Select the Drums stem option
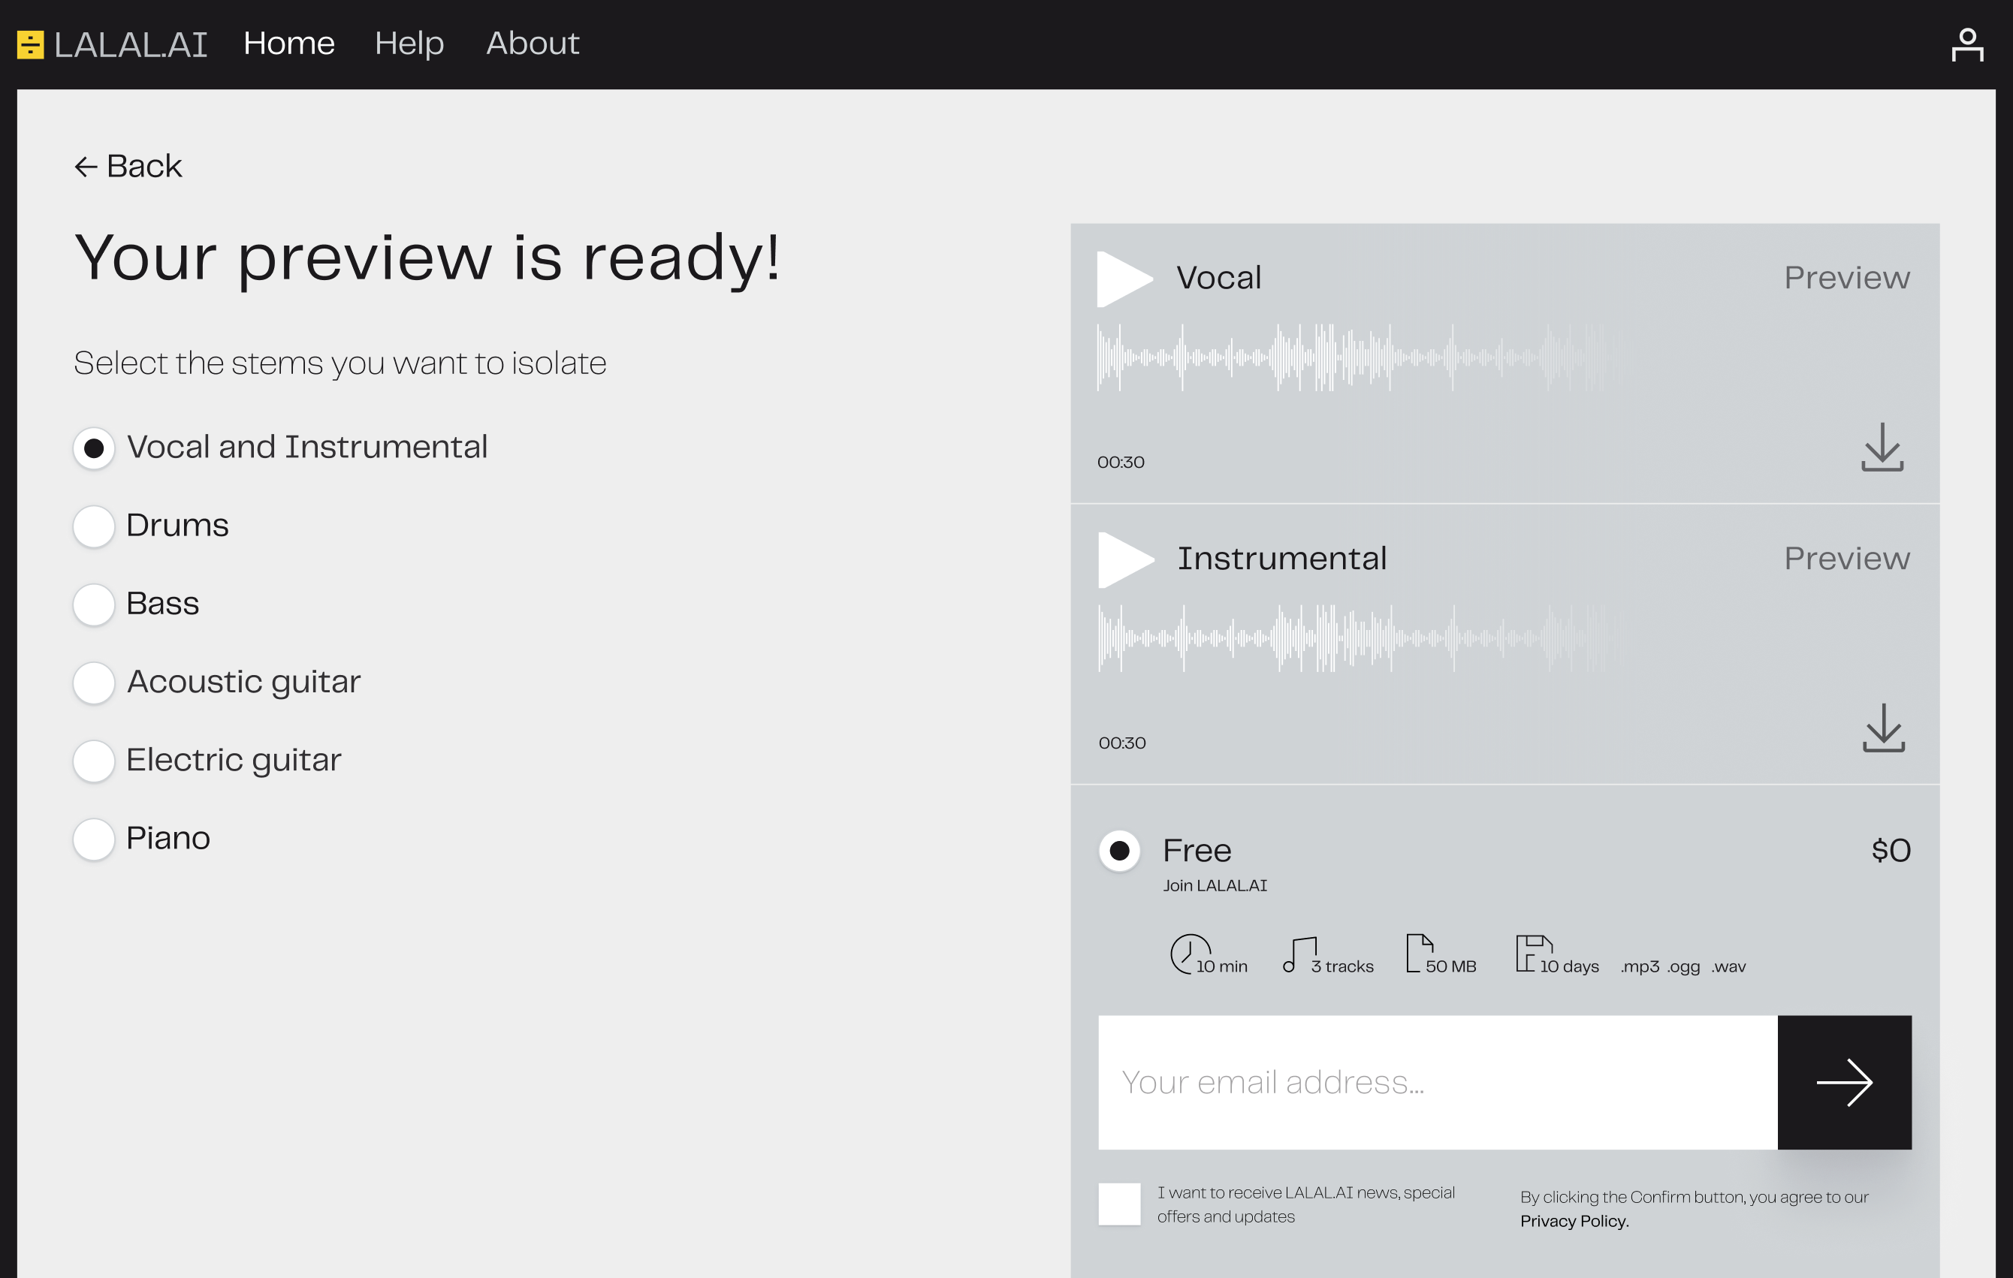This screenshot has width=2013, height=1278. [x=94, y=526]
